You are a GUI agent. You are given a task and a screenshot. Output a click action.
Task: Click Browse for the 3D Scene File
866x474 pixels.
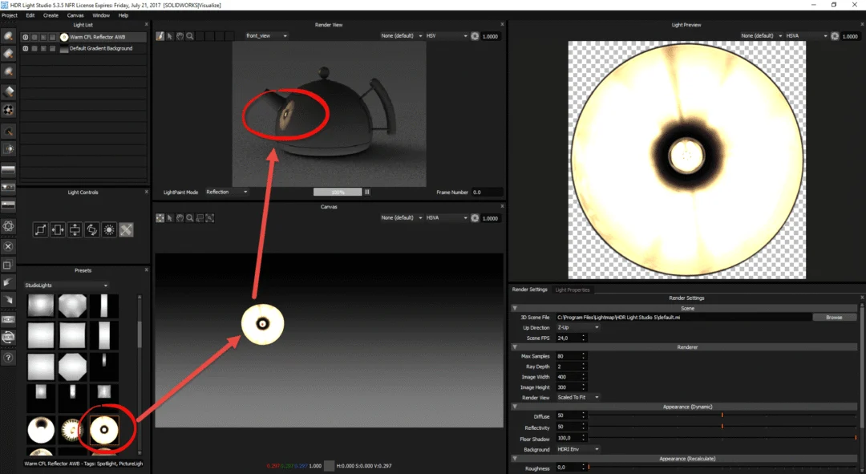pos(834,317)
